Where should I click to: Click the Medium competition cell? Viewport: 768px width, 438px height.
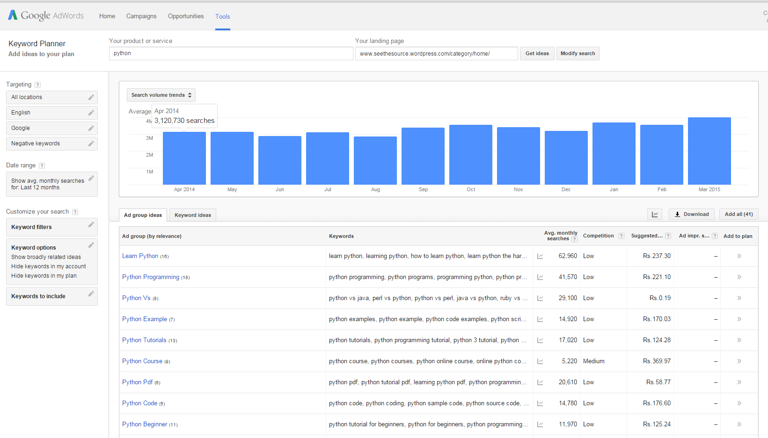[x=594, y=361]
